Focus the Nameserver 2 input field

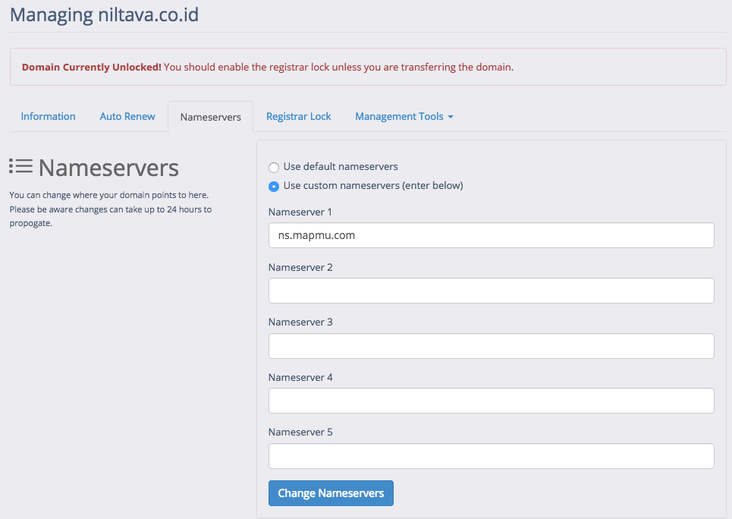491,291
